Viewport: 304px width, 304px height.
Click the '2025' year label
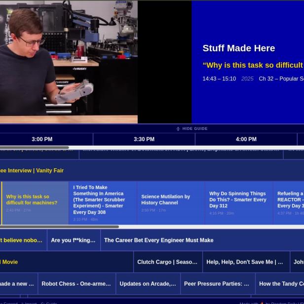coord(247,79)
